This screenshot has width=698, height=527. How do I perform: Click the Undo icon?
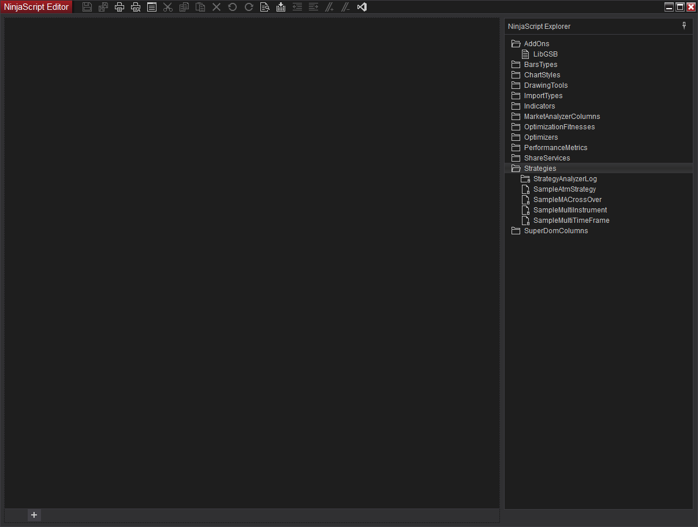[233, 7]
